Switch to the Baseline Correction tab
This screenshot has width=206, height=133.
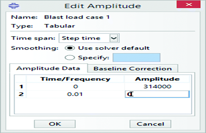132,69
